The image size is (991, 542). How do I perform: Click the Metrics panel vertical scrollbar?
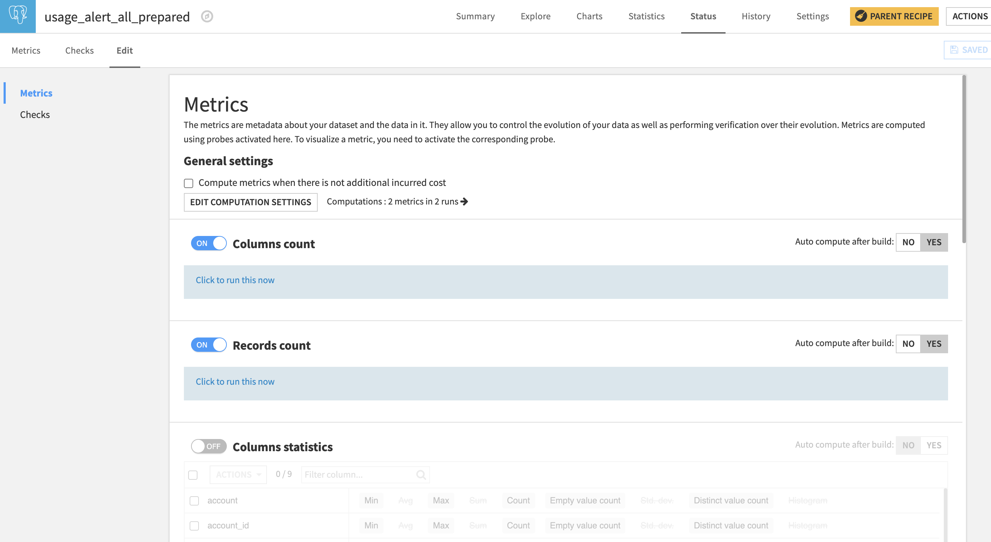[x=964, y=159]
